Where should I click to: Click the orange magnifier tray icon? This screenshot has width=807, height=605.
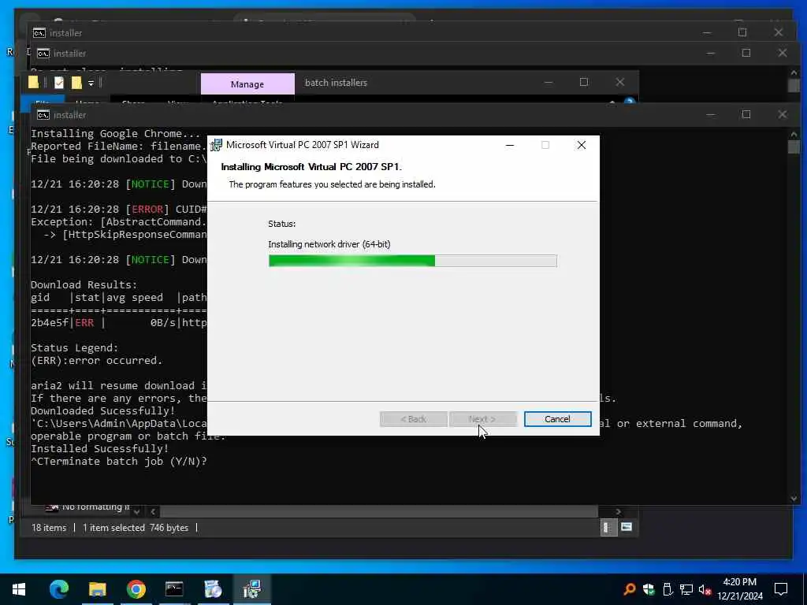(629, 589)
